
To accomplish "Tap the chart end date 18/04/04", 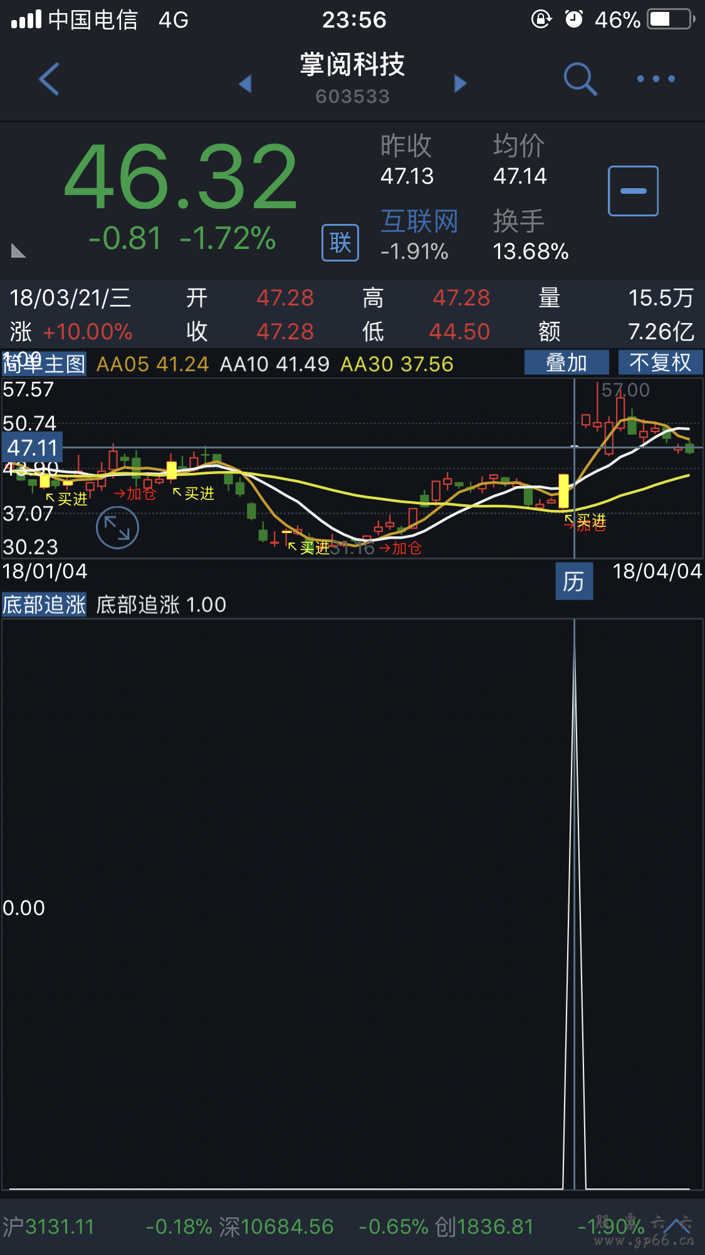I will coord(657,571).
